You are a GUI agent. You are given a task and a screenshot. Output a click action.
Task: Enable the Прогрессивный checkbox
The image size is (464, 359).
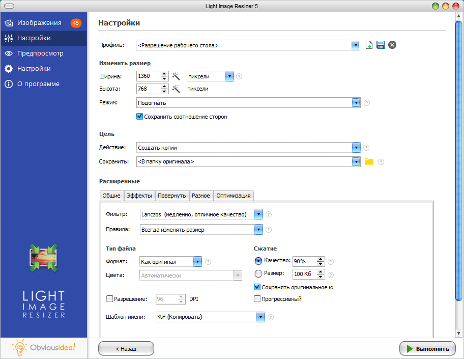[257, 299]
